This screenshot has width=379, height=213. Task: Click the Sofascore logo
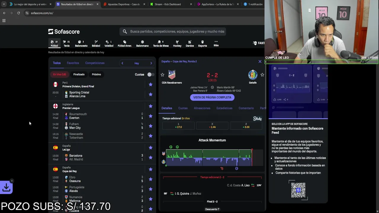(x=64, y=31)
